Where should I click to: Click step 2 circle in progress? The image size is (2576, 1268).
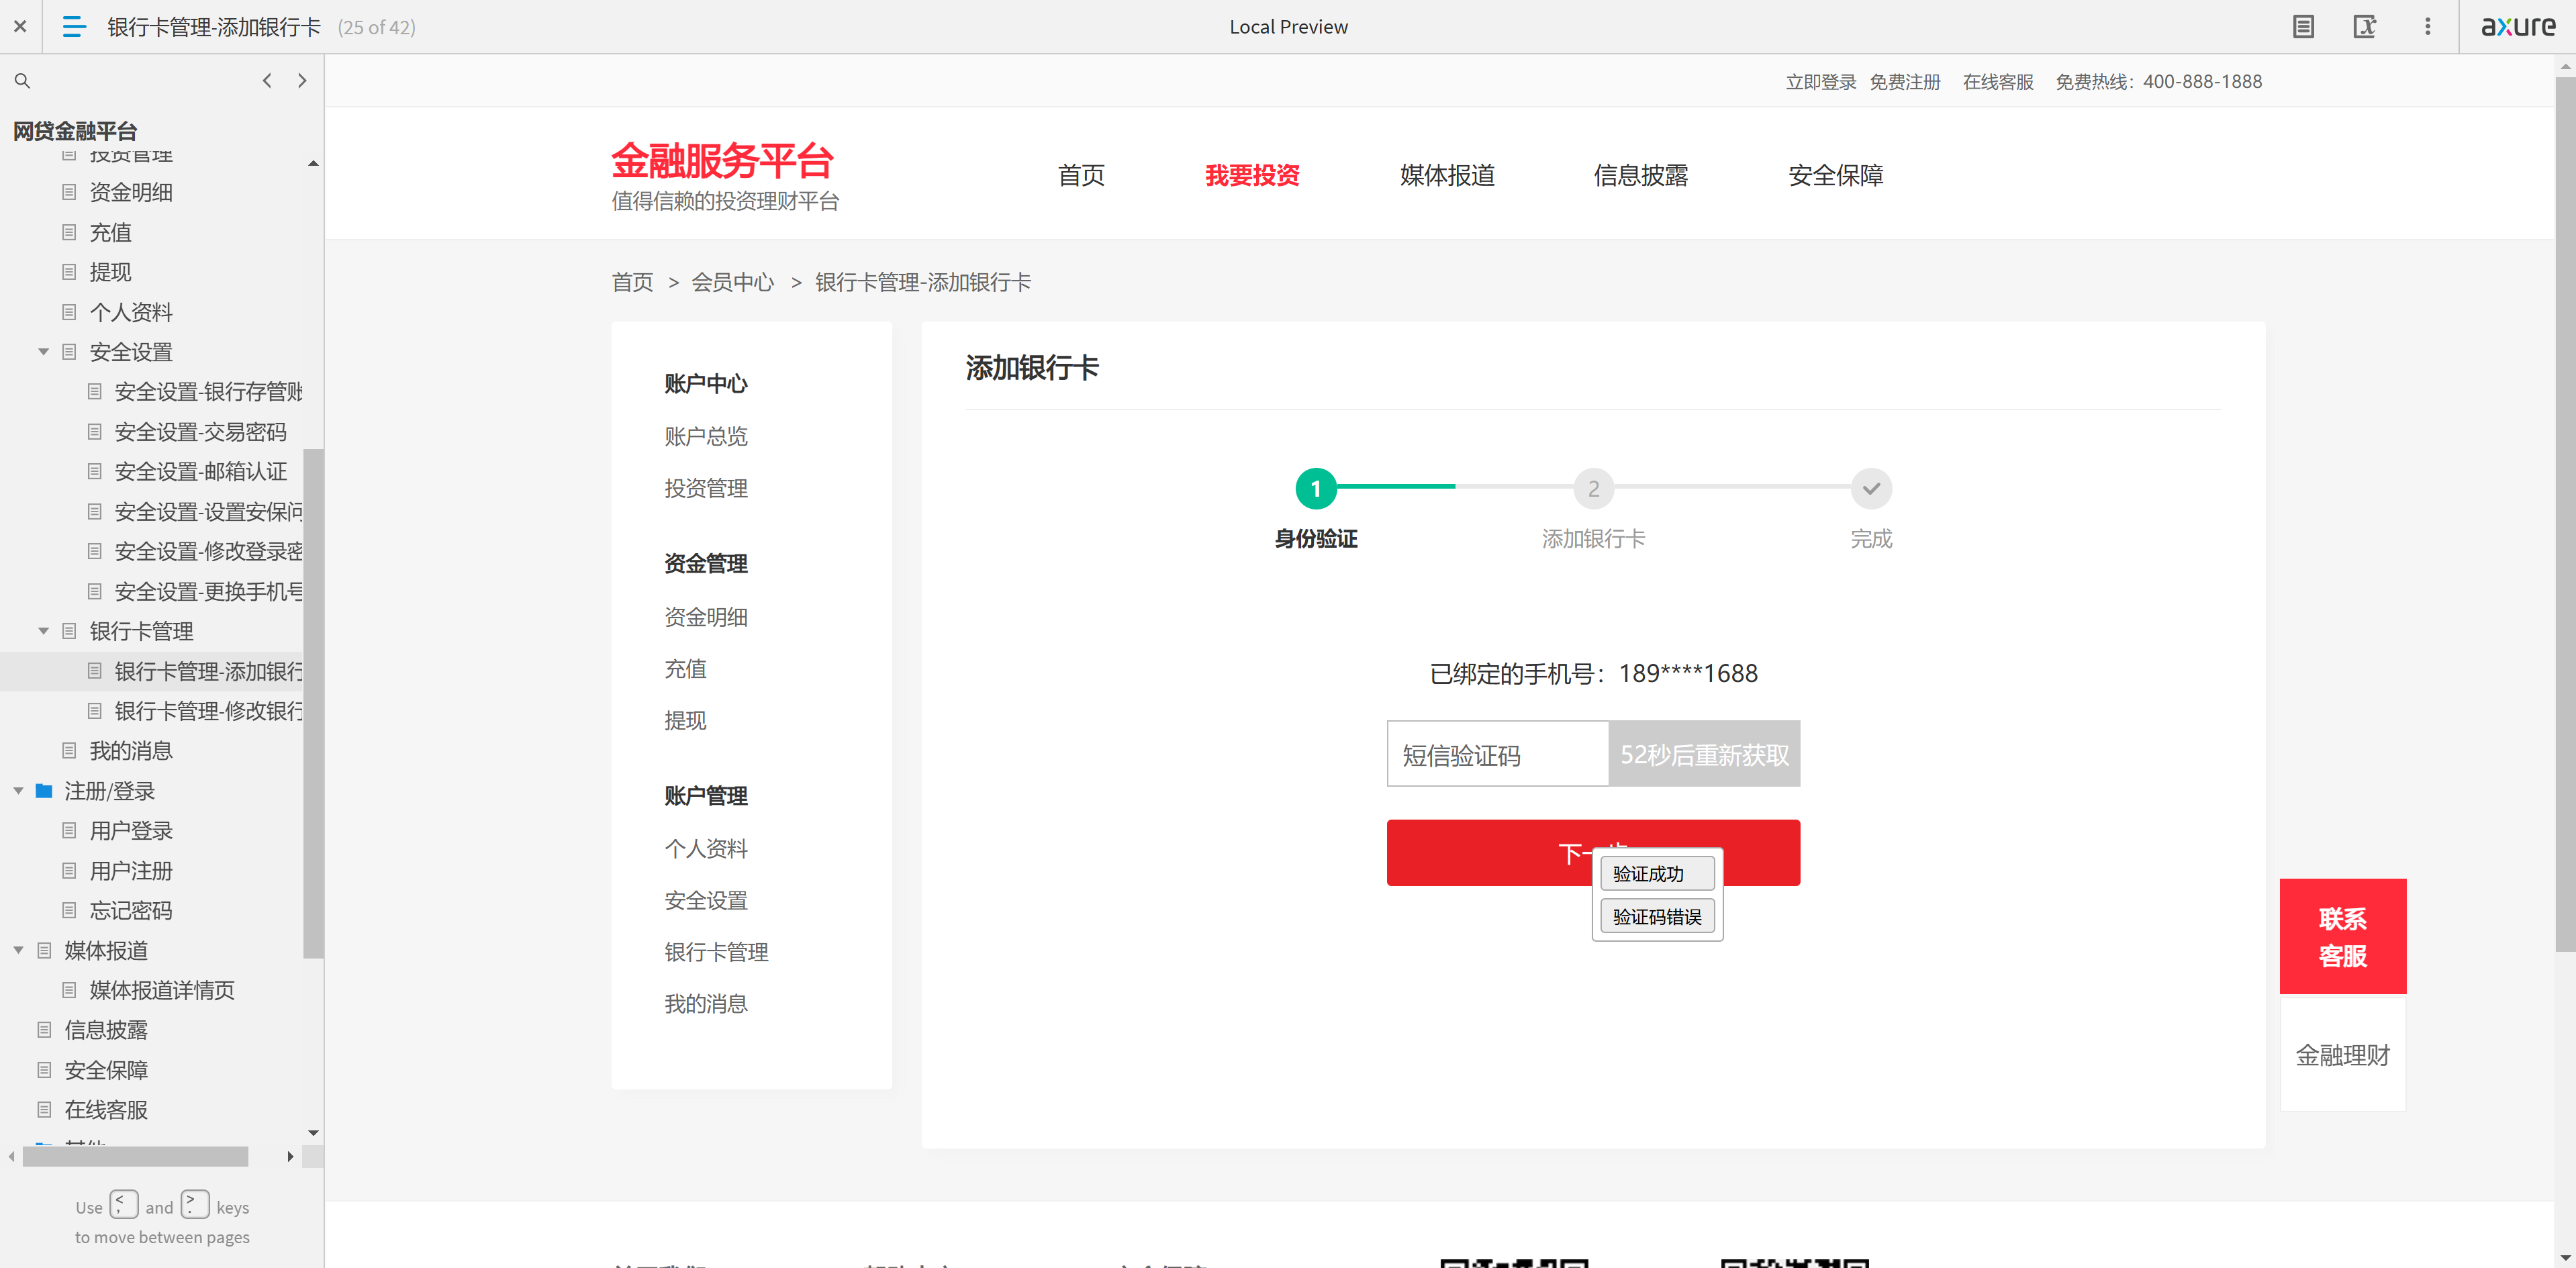pyautogui.click(x=1593, y=488)
